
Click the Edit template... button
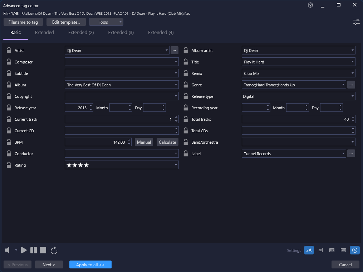click(x=66, y=22)
